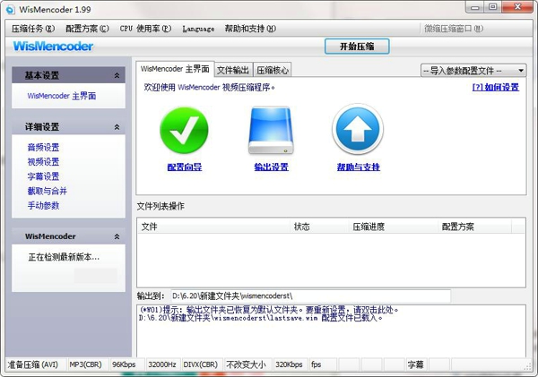
Task: Collapse the 基本设置 panel
Action: click(117, 76)
